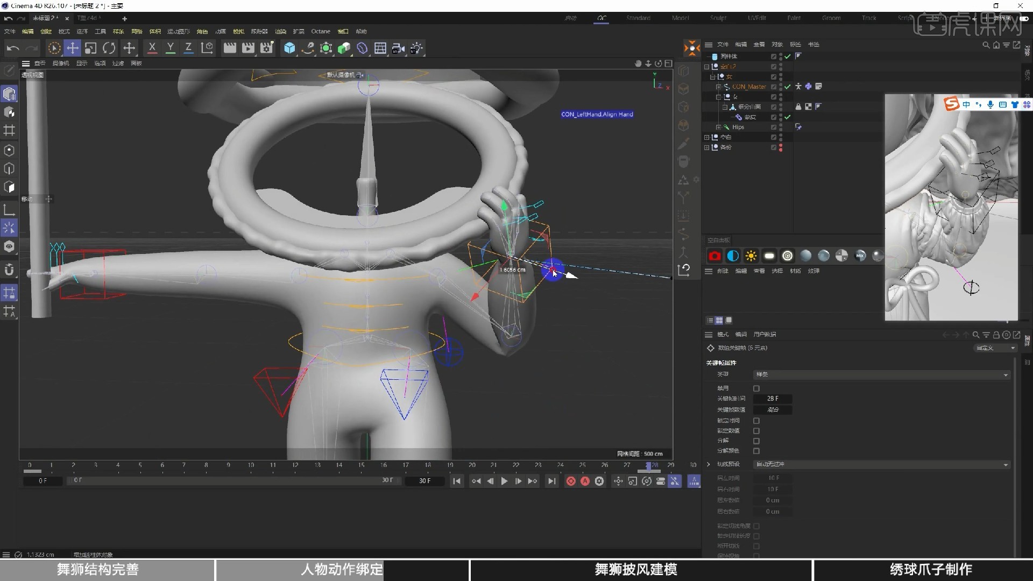
Task: Toggle Autokeying button in timeline
Action: 585,481
